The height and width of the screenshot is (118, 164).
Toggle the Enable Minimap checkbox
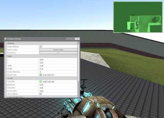coord(40,47)
